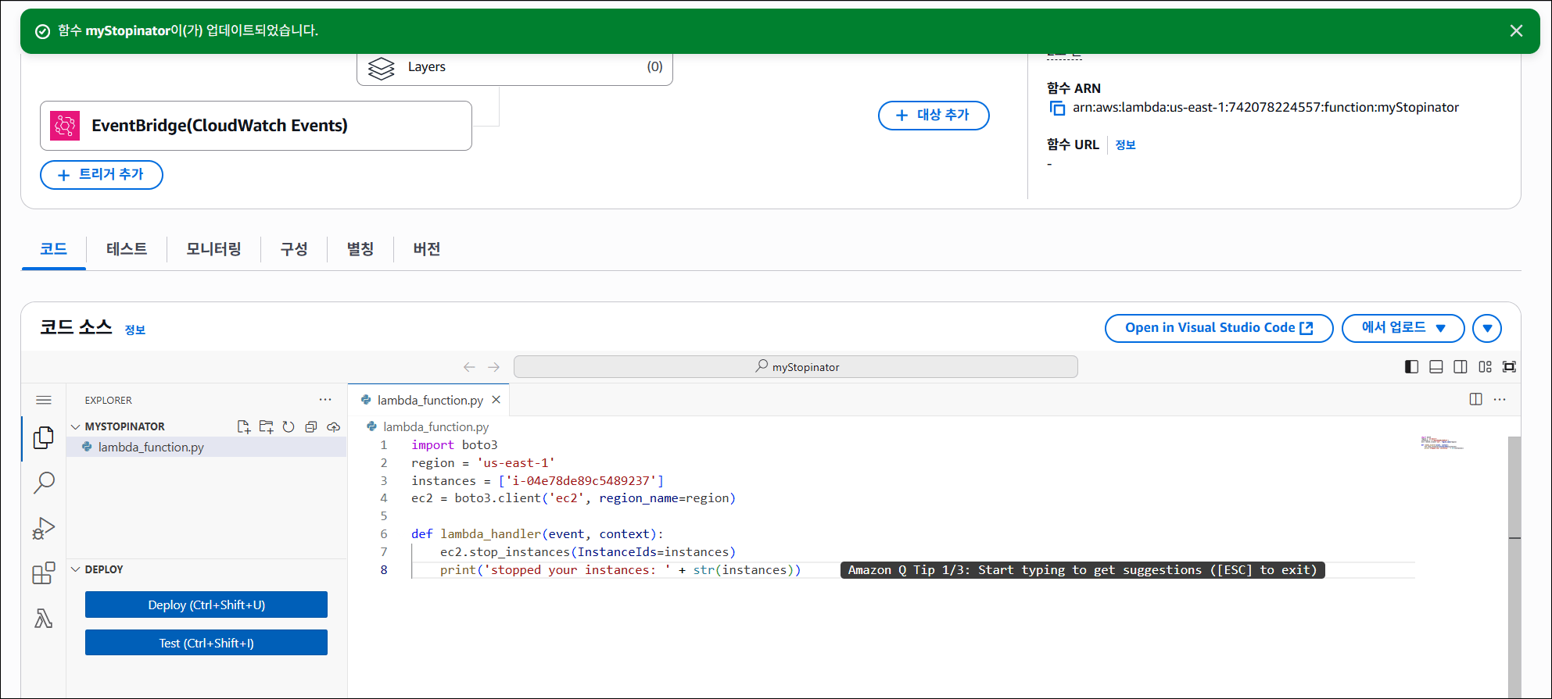Open the Extensions icon

pyautogui.click(x=44, y=573)
